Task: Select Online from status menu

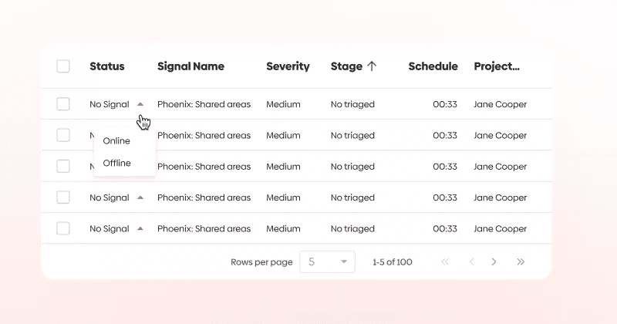Action: tap(116, 141)
